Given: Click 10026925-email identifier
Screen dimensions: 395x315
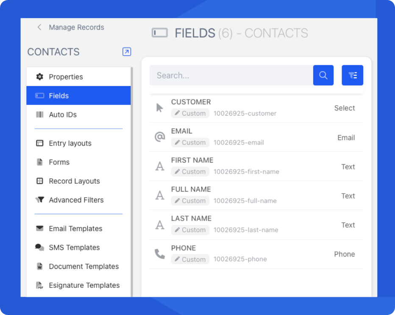Looking at the screenshot, I should click(x=239, y=143).
